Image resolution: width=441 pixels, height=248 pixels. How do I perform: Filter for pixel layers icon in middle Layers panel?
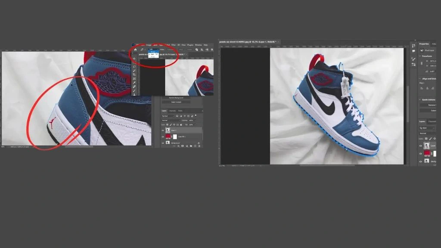click(x=177, y=116)
